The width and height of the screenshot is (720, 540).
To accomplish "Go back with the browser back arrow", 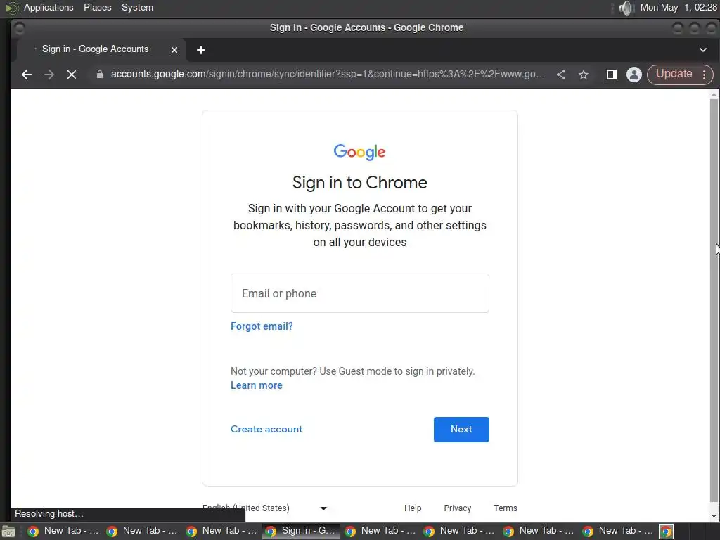I will (x=27, y=75).
